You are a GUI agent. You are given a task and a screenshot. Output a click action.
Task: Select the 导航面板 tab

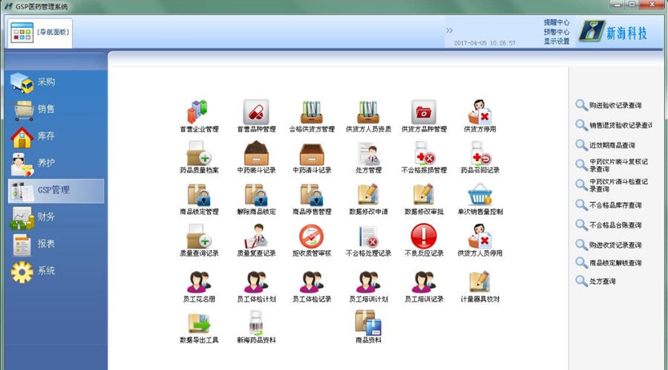(x=40, y=33)
